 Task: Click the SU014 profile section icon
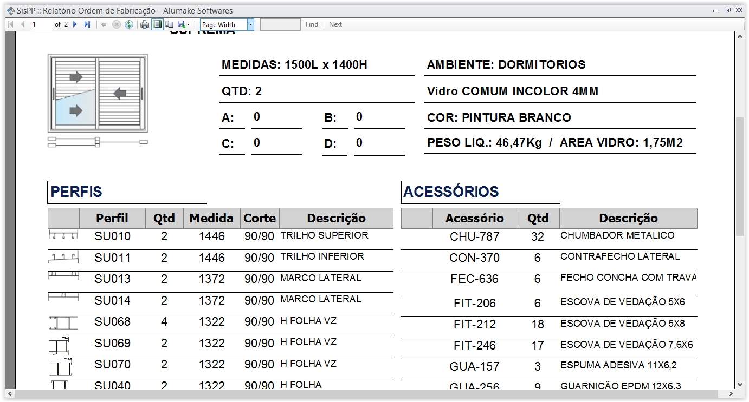pos(63,297)
